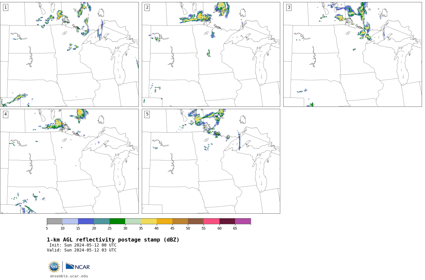Click the panel number 5 label box
Viewport: 425px width, 280px height.
click(x=147, y=114)
